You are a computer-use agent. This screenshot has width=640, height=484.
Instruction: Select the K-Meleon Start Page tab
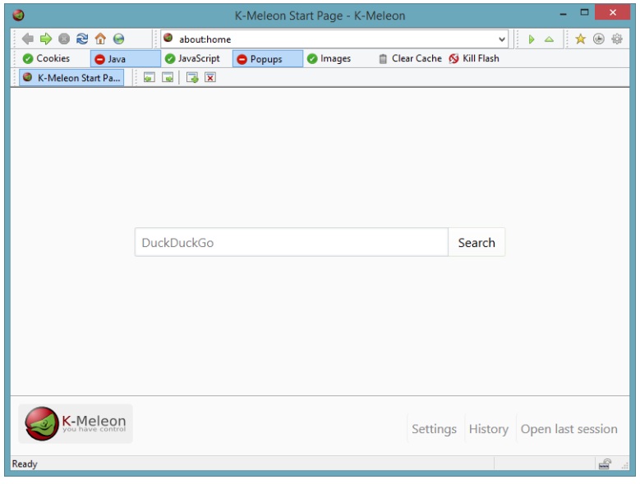coord(71,78)
